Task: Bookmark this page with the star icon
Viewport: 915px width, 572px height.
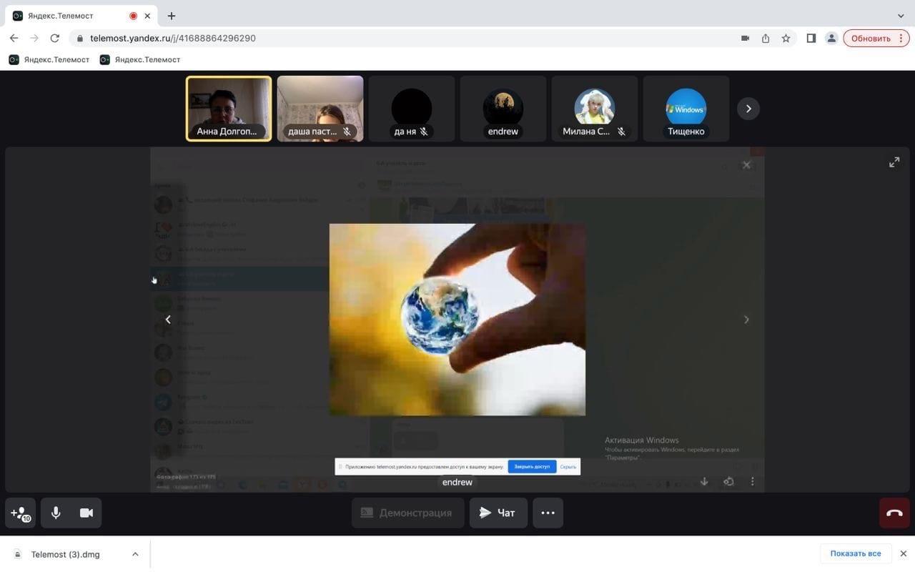Action: click(x=786, y=39)
